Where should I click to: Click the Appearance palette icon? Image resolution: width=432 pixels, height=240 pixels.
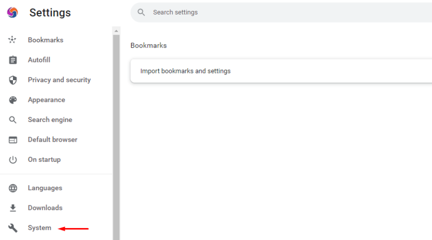coord(13,100)
